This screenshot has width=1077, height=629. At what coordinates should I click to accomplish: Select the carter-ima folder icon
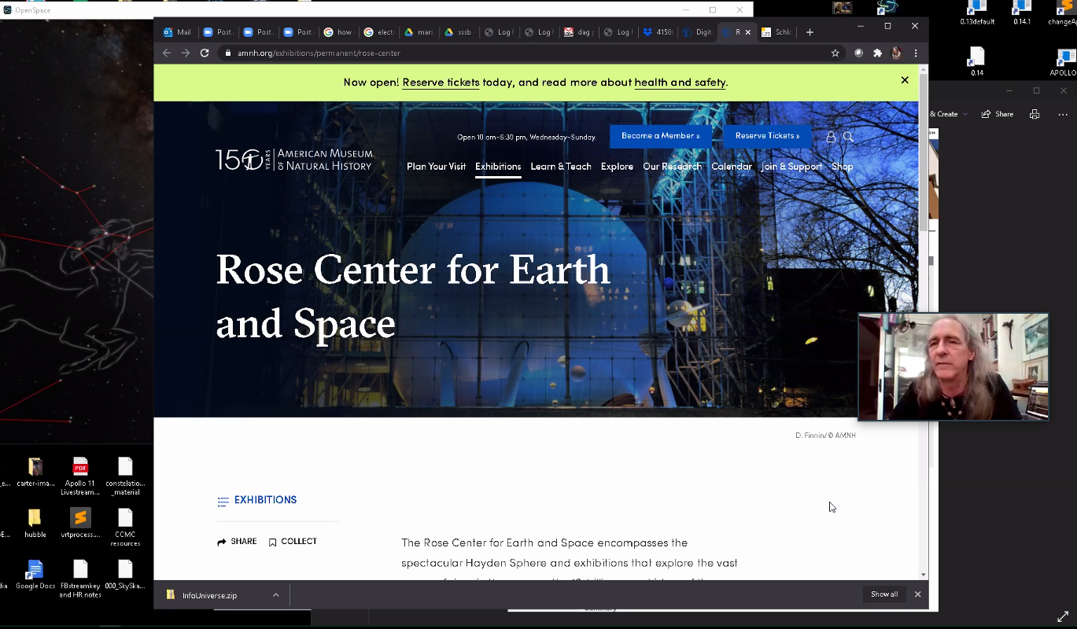(x=35, y=472)
